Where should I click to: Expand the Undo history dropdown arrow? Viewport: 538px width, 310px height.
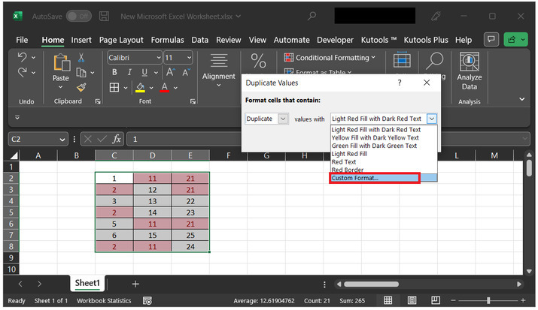pyautogui.click(x=34, y=58)
